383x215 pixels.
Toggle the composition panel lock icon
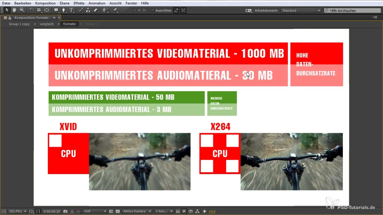coord(10,18)
